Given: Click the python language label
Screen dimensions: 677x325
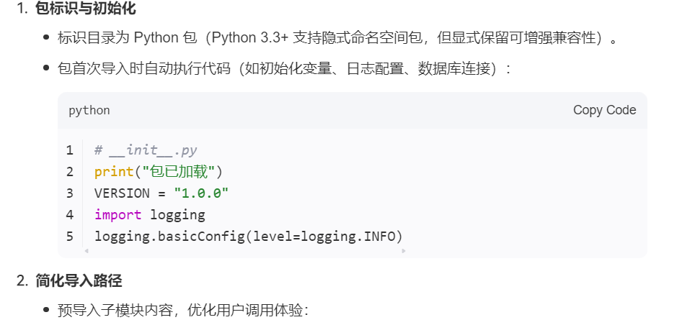Looking at the screenshot, I should (89, 111).
